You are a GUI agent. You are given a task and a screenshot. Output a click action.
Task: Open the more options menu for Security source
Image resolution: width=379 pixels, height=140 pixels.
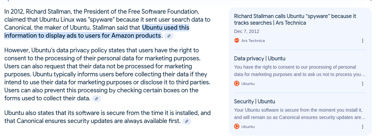pos(363,127)
